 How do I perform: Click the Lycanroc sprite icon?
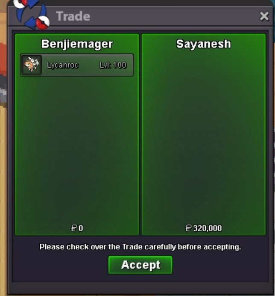[x=31, y=65]
